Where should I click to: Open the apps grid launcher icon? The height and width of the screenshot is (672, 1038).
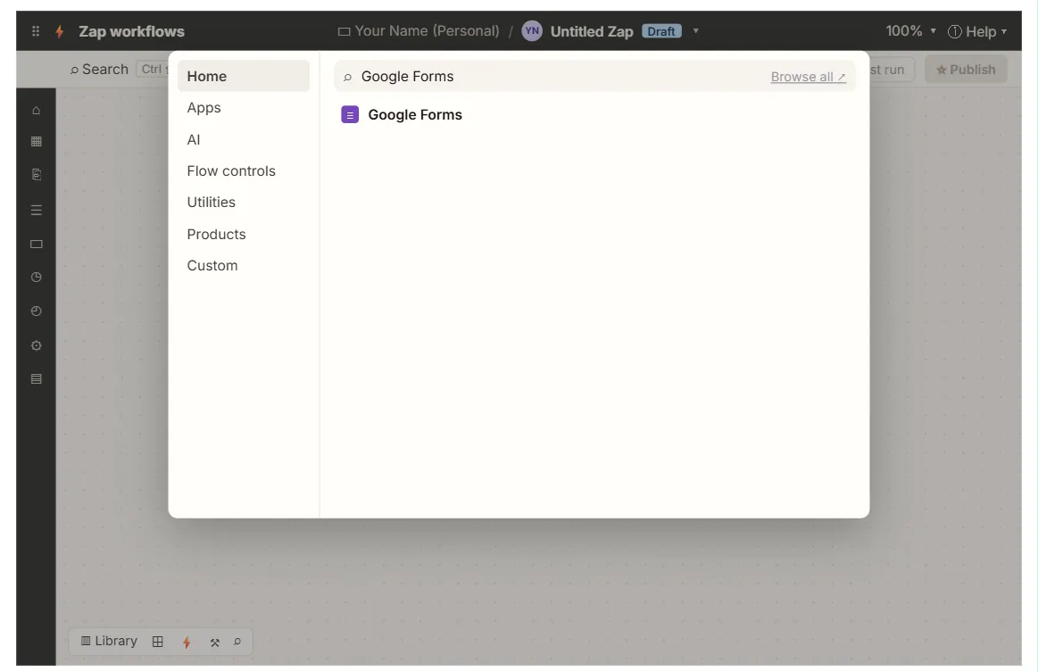coord(36,31)
